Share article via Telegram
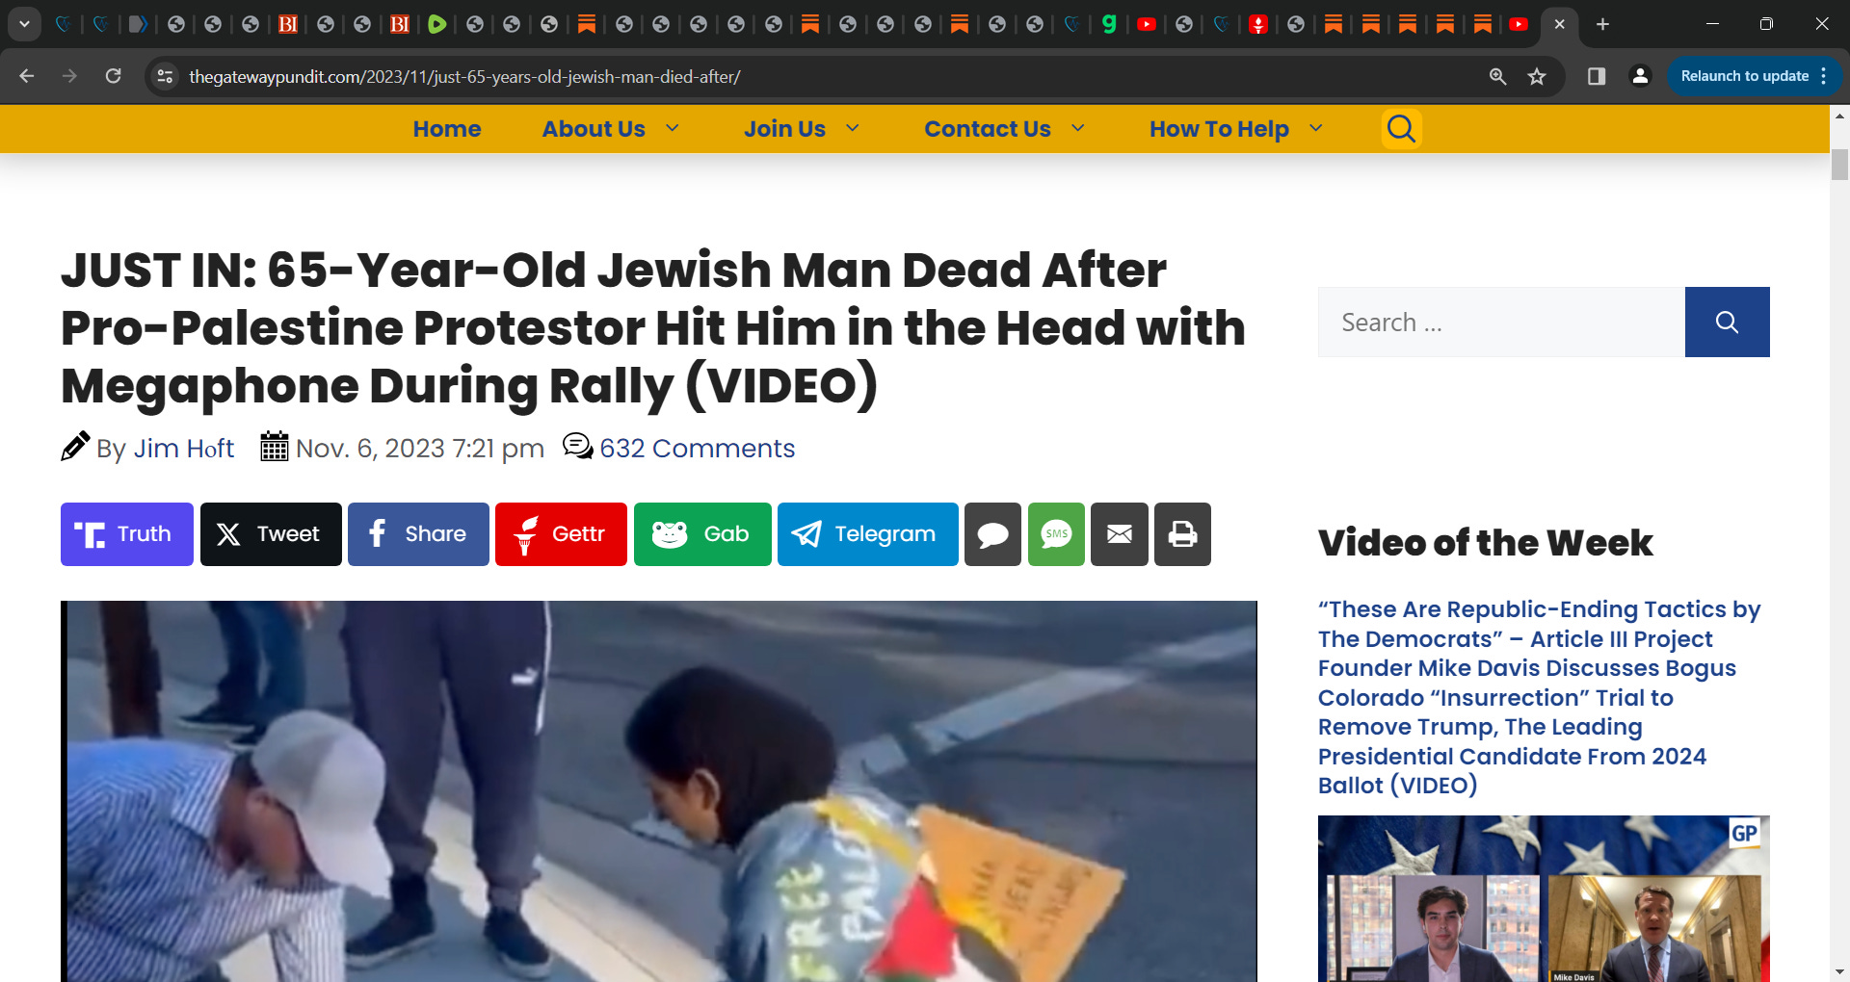Viewport: 1850px width, 982px height. tap(867, 534)
